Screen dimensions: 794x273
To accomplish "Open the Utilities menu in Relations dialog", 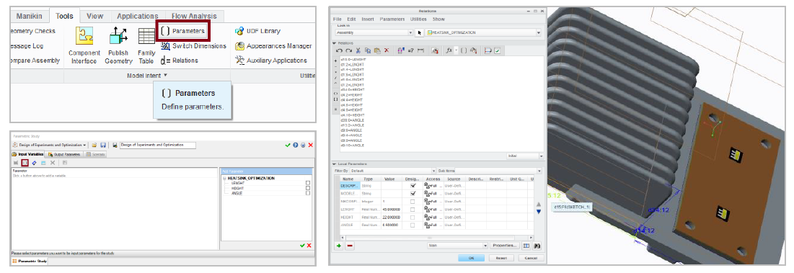I will 418,19.
